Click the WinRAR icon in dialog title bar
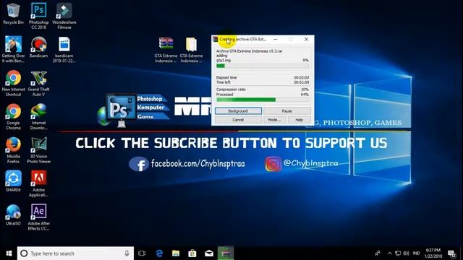This screenshot has width=463, height=260. [x=216, y=39]
